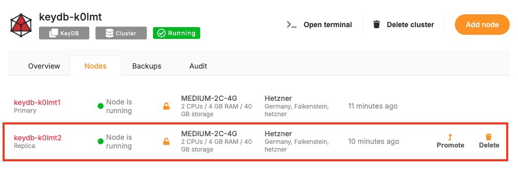This screenshot has width=518, height=191.
Task: Click the orange unlock icon for keydb-k0lmt2
Action: (166, 141)
